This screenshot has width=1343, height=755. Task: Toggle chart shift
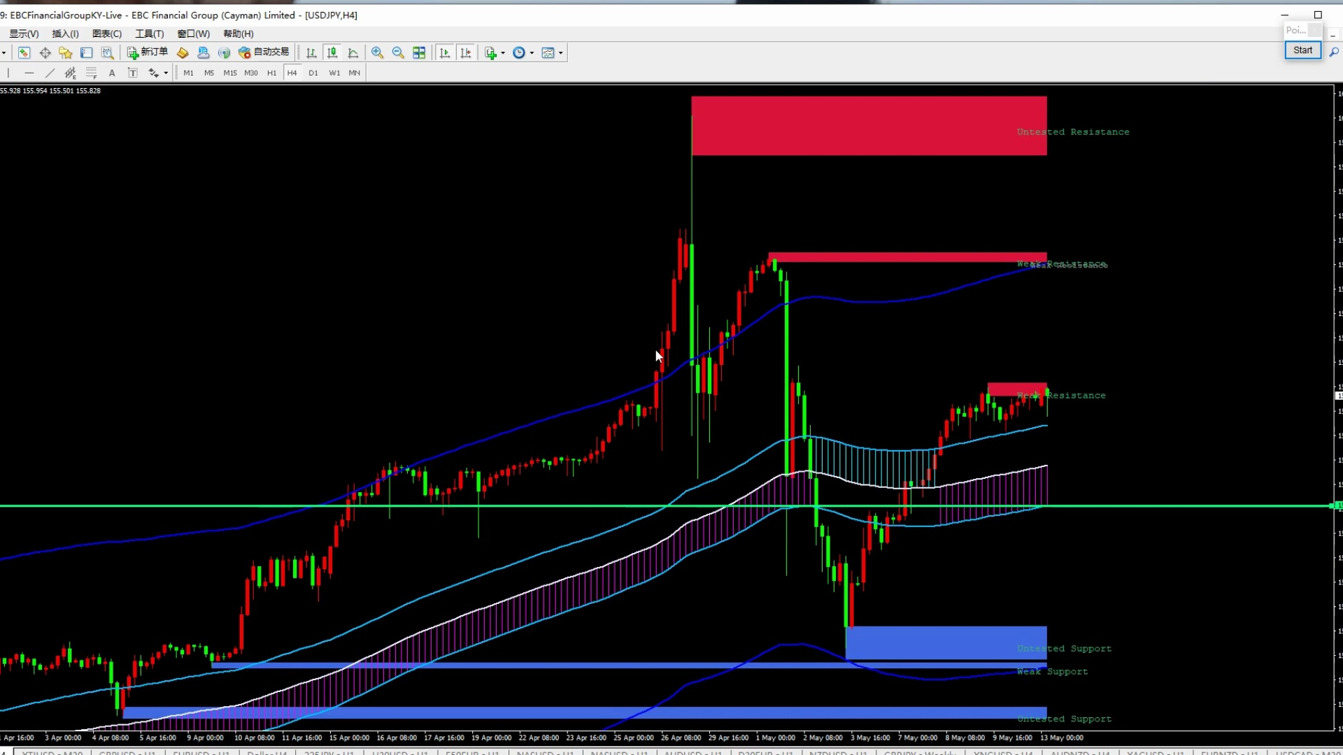pyautogui.click(x=466, y=52)
